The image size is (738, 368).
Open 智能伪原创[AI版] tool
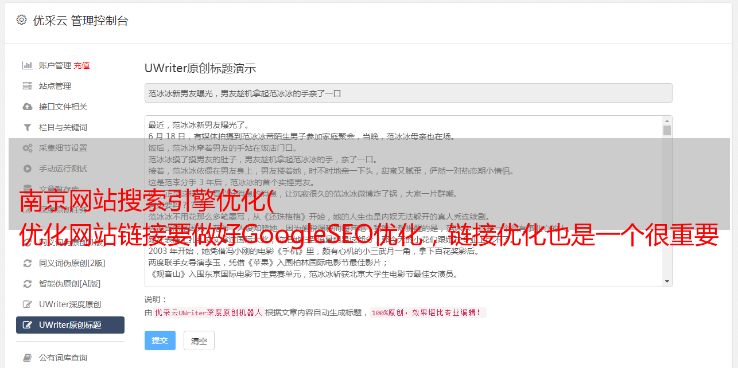pos(70,284)
